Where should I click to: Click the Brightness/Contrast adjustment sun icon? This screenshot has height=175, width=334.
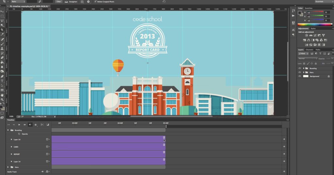click(307, 35)
